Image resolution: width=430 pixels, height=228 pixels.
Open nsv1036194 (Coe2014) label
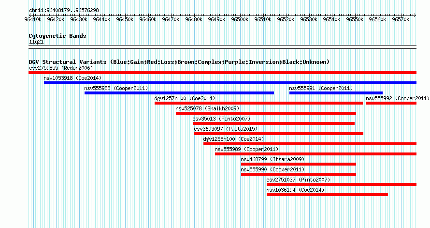pos(295,190)
